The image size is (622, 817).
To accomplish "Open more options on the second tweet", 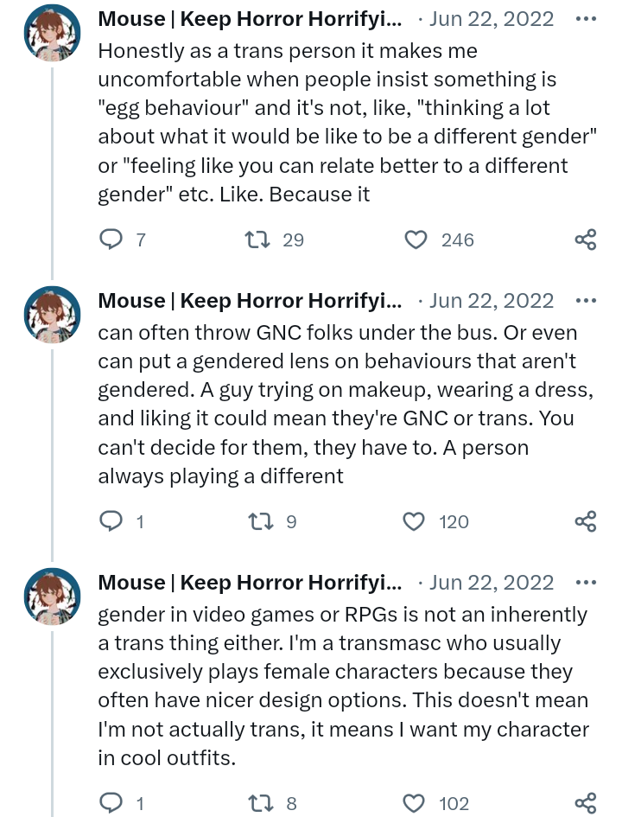I will [585, 301].
